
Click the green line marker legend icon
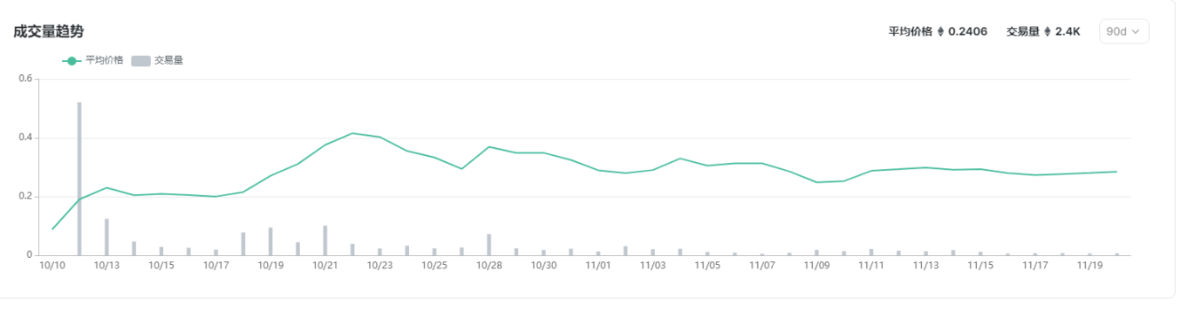(x=72, y=61)
